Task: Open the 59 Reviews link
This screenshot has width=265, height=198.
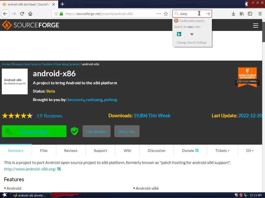Action: [49, 116]
